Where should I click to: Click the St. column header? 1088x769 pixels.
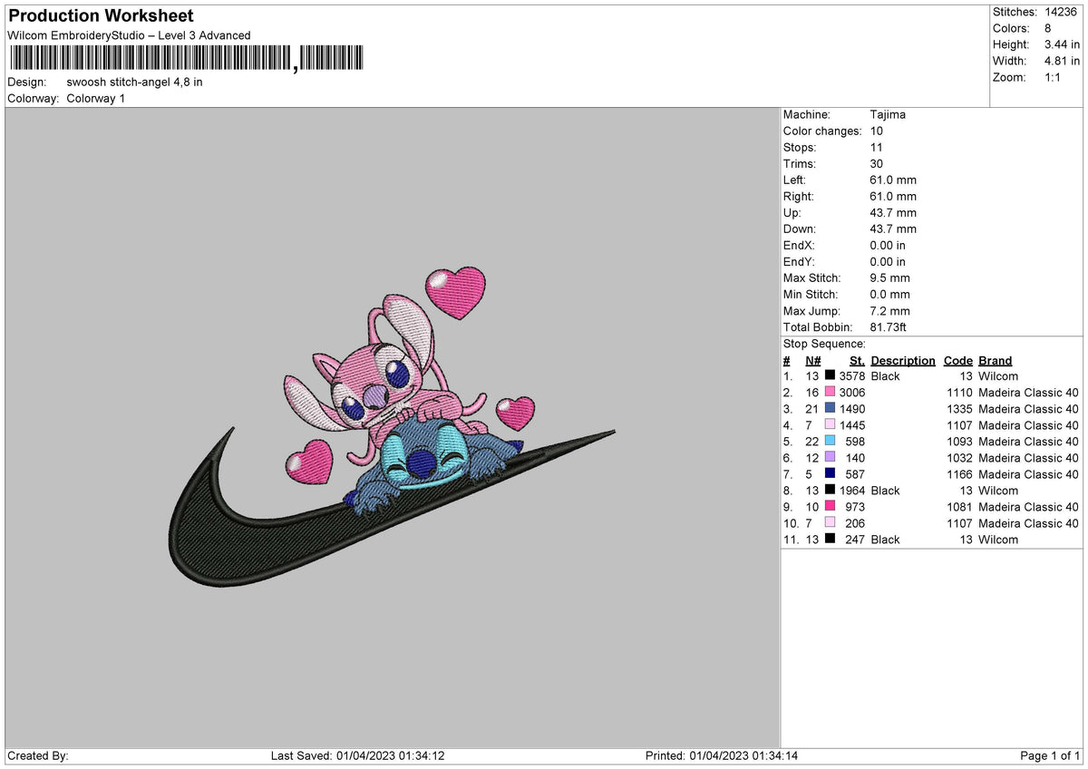coord(856,360)
